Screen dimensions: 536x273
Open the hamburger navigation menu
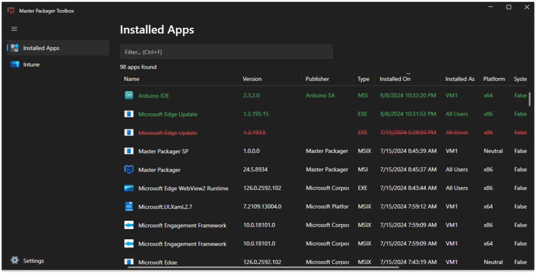pyautogui.click(x=14, y=29)
